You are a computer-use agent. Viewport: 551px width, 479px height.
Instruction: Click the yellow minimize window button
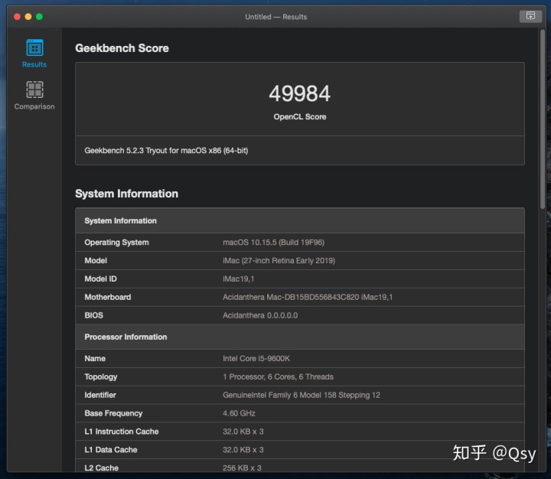point(28,17)
